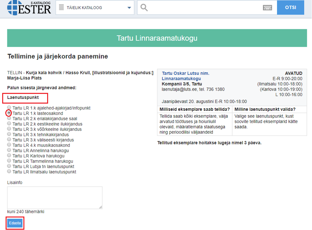Click the 'Kompanii 3/5, Tartu' address text
312x230 pixels.
[182, 84]
